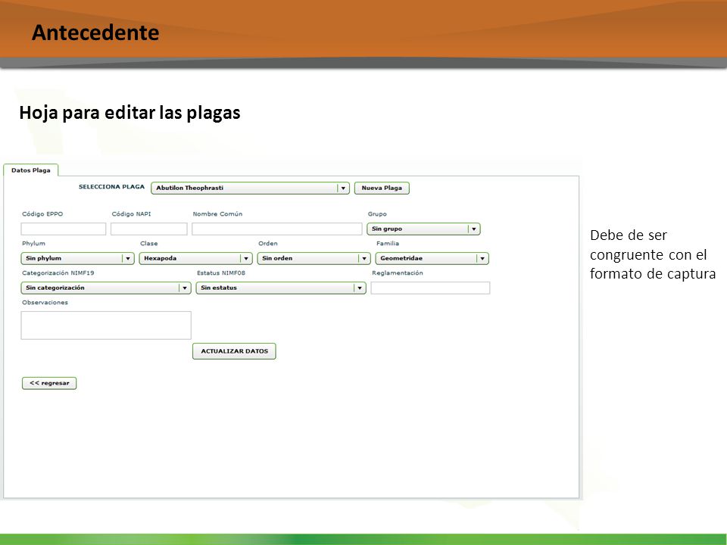This screenshot has width=727, height=545.
Task: Click the note Debe de ser congruente
Action: [x=653, y=254]
